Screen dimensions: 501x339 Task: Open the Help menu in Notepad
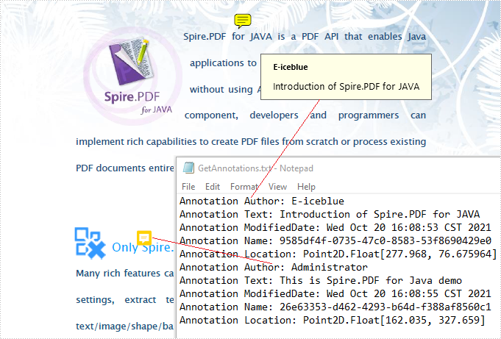(x=306, y=187)
